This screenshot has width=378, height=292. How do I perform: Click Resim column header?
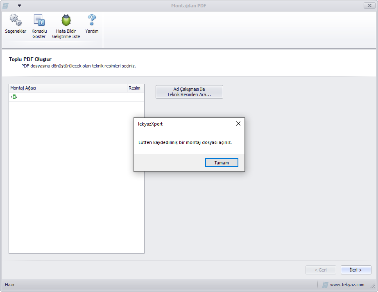click(x=136, y=88)
